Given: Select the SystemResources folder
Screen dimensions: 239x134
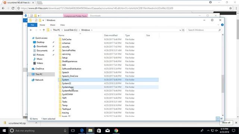Looking at the screenshot, I should point(70,91).
